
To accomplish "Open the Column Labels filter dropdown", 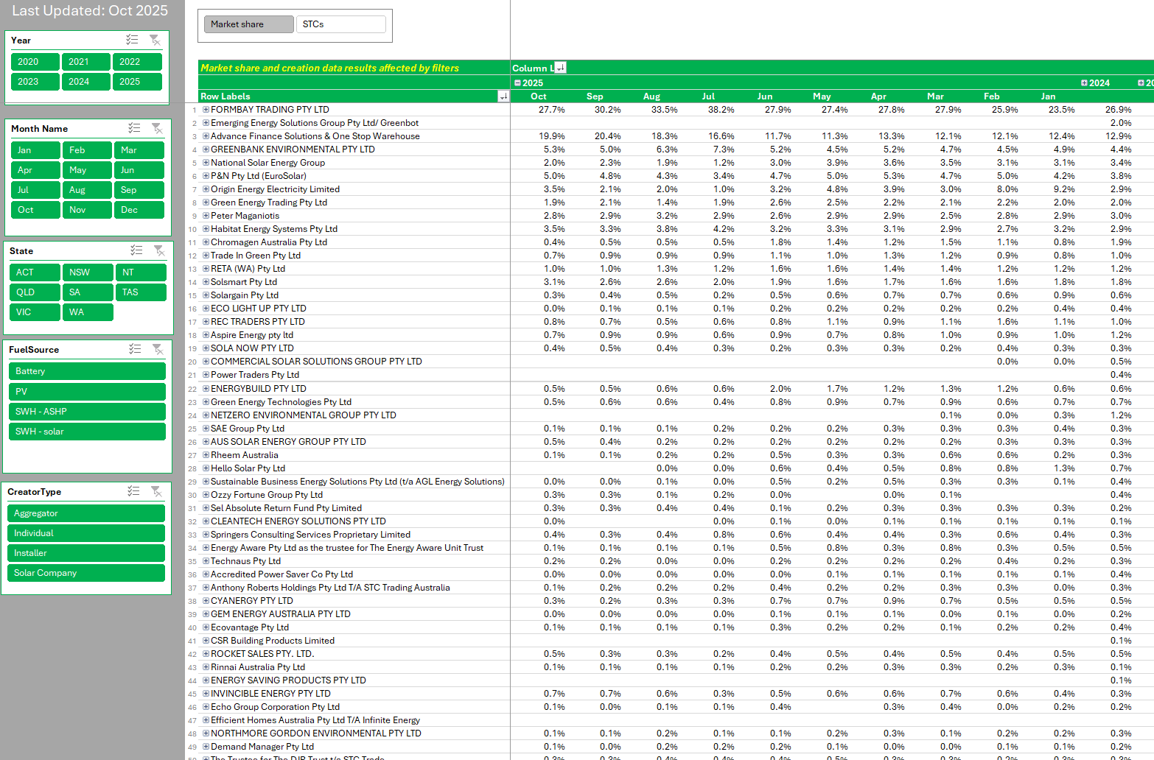I will click(x=560, y=68).
